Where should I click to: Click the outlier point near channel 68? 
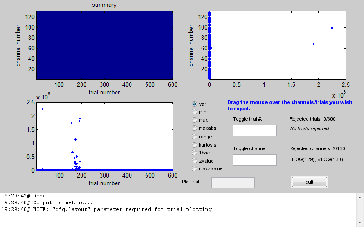313,44
